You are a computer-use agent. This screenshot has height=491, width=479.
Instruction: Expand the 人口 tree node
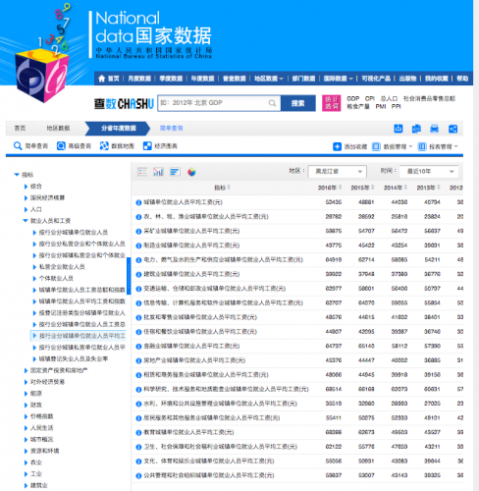point(26,209)
